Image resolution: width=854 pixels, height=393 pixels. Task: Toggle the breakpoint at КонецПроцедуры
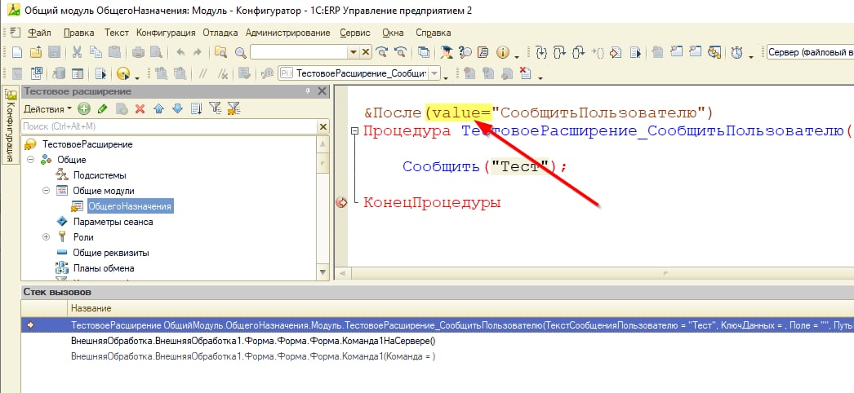342,203
